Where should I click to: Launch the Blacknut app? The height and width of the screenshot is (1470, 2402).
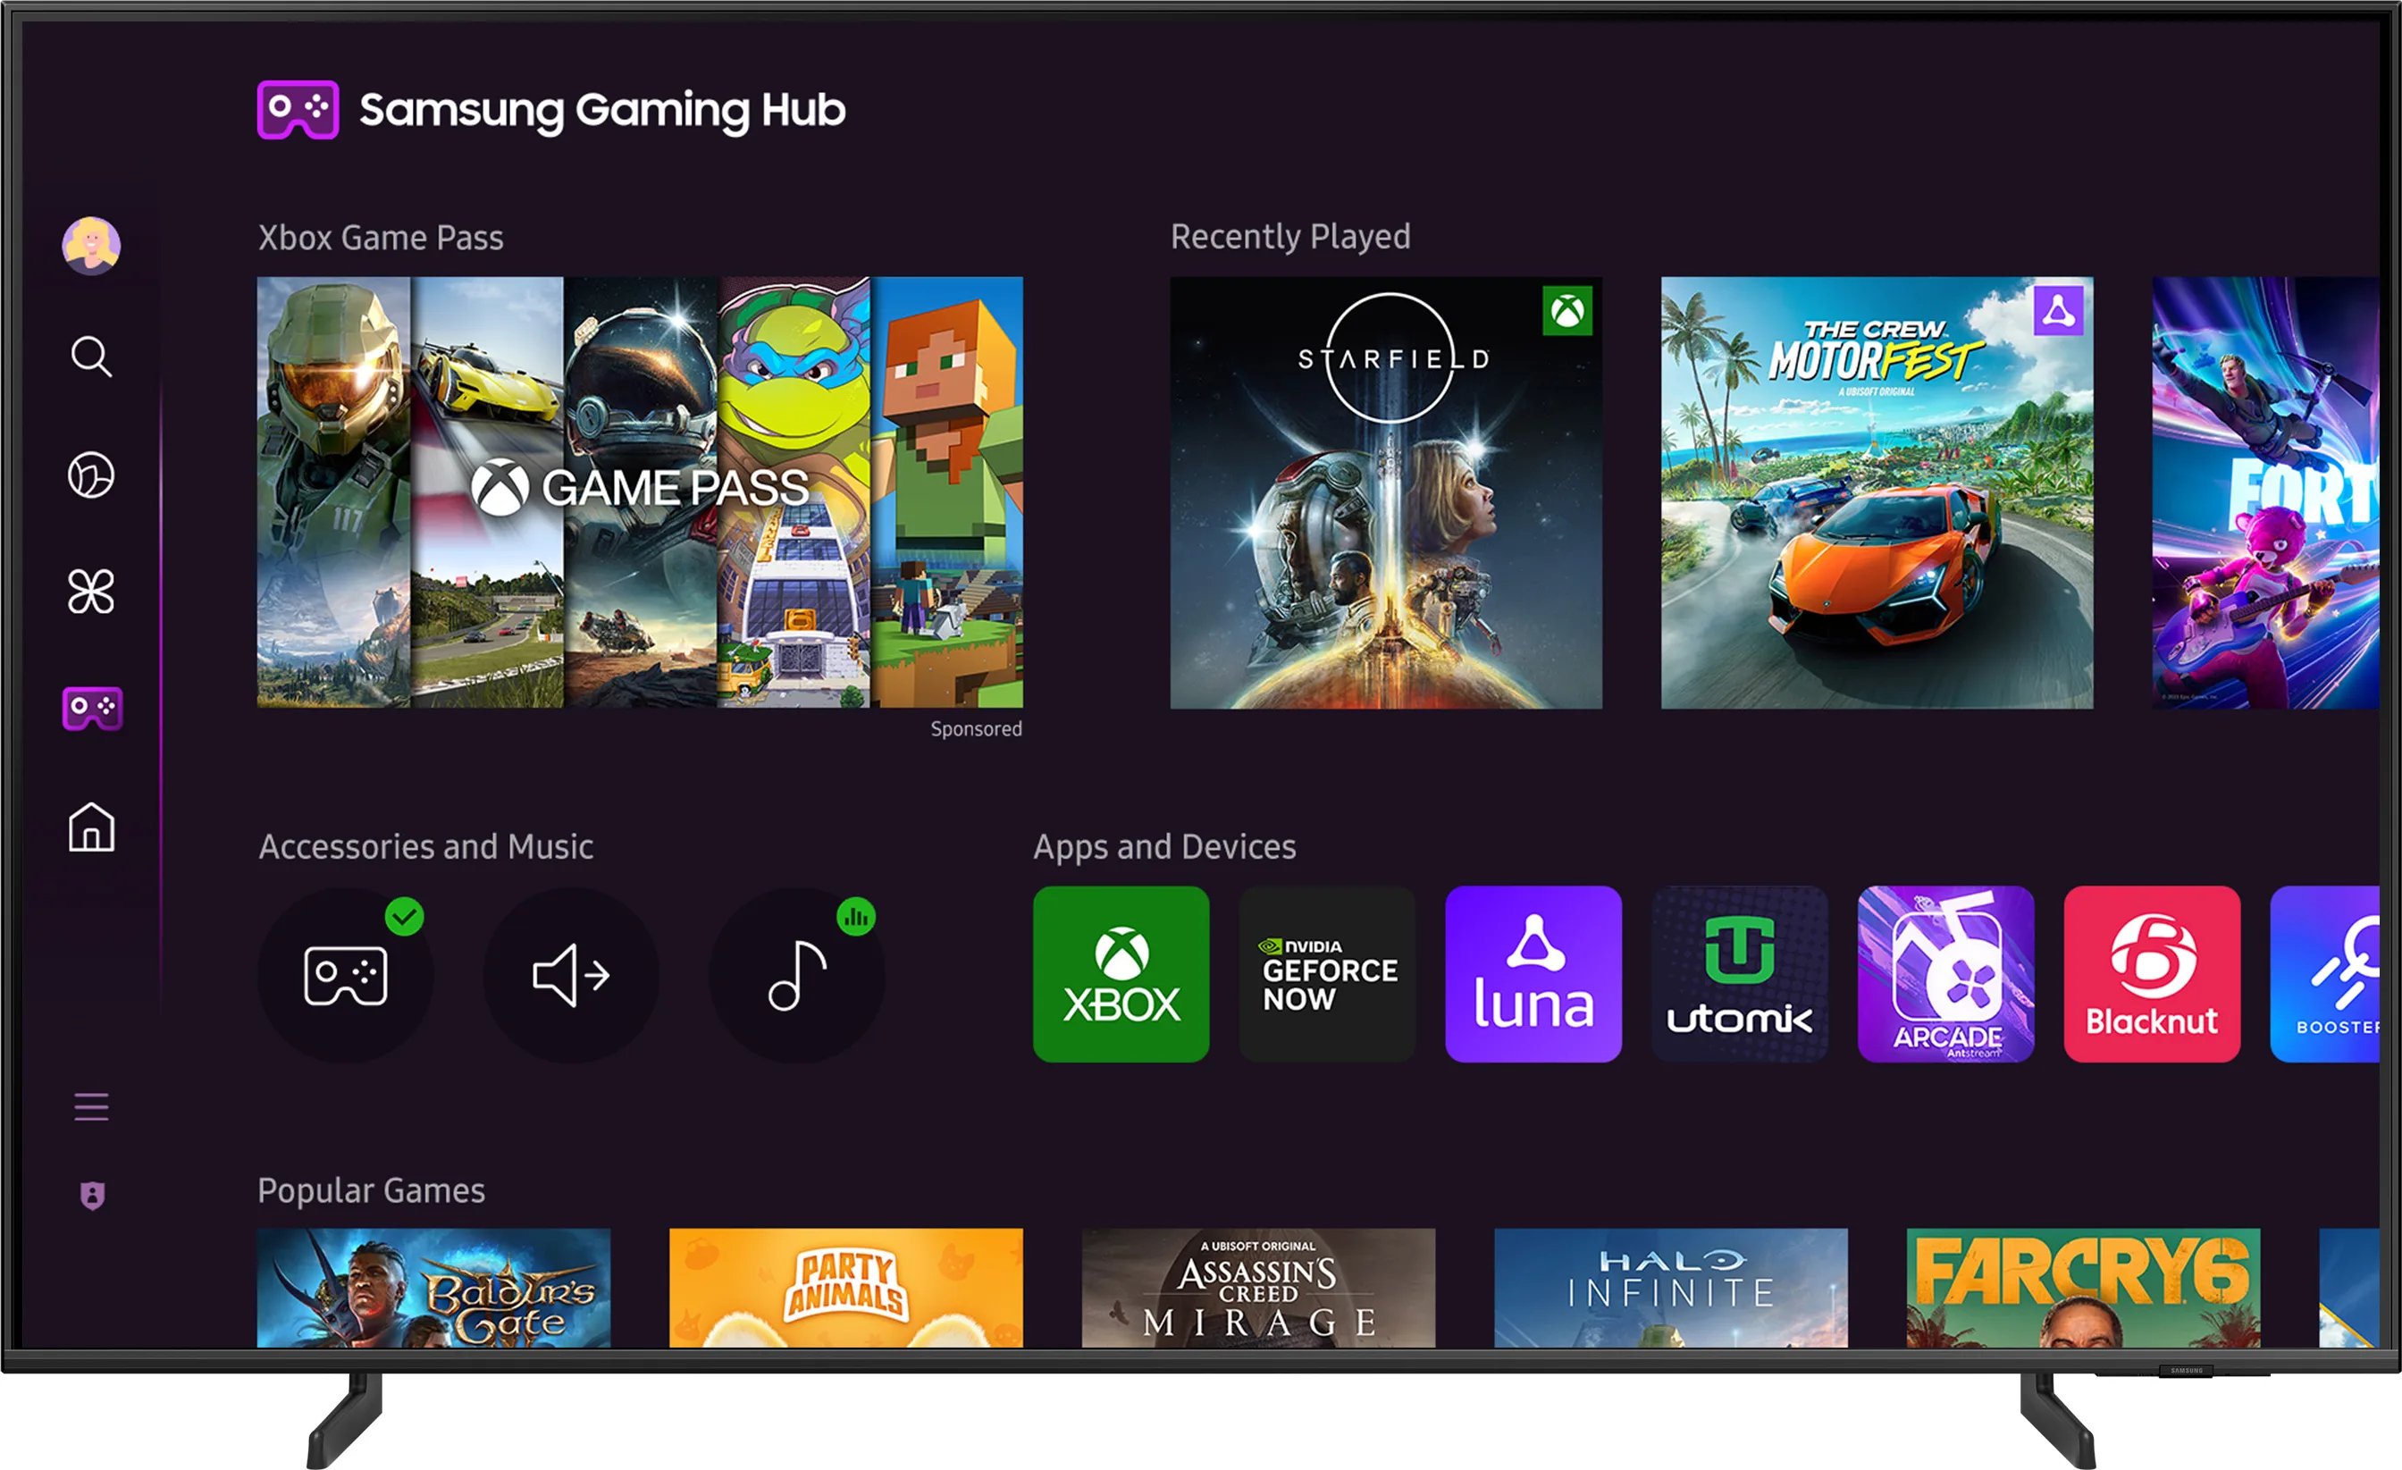[2153, 974]
